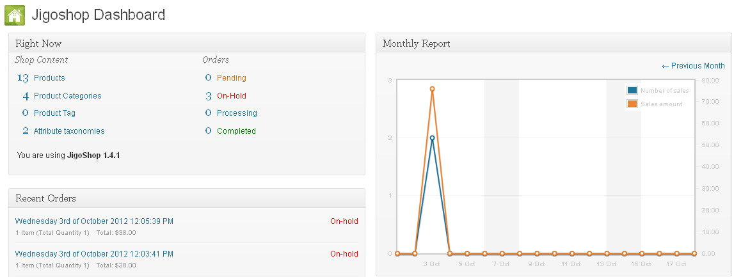
Task: Open the Products link
Action: pos(49,78)
